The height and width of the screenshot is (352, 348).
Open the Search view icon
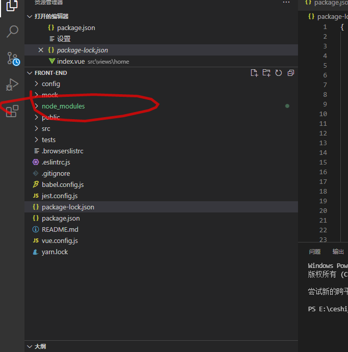12,32
